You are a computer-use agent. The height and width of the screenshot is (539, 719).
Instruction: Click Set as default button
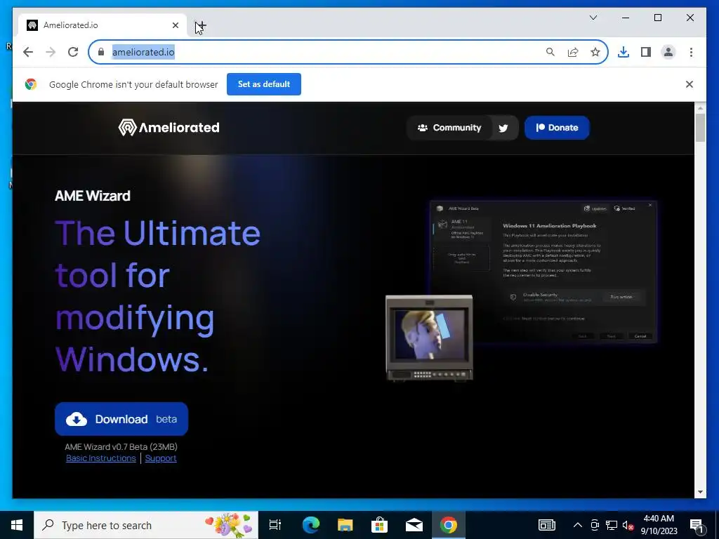click(x=264, y=84)
